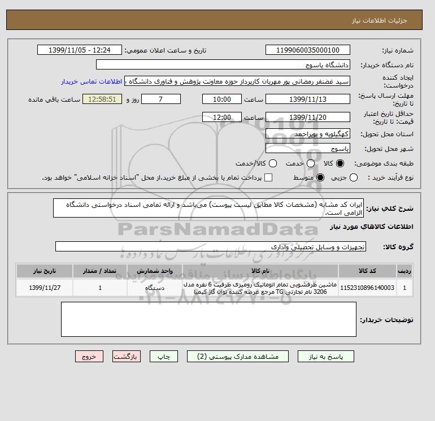Select the کالا radio button
435x421 pixels.
pos(340,163)
